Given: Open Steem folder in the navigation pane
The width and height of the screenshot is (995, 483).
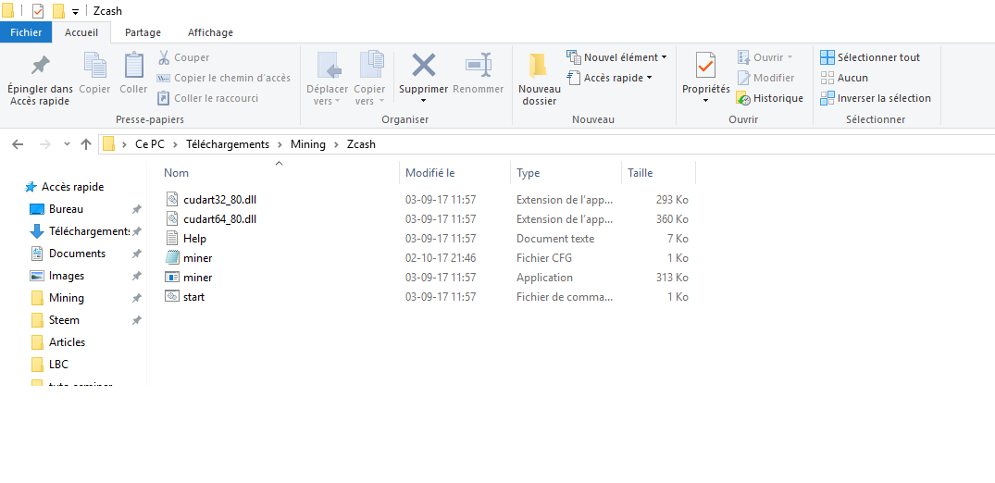Looking at the screenshot, I should (64, 320).
